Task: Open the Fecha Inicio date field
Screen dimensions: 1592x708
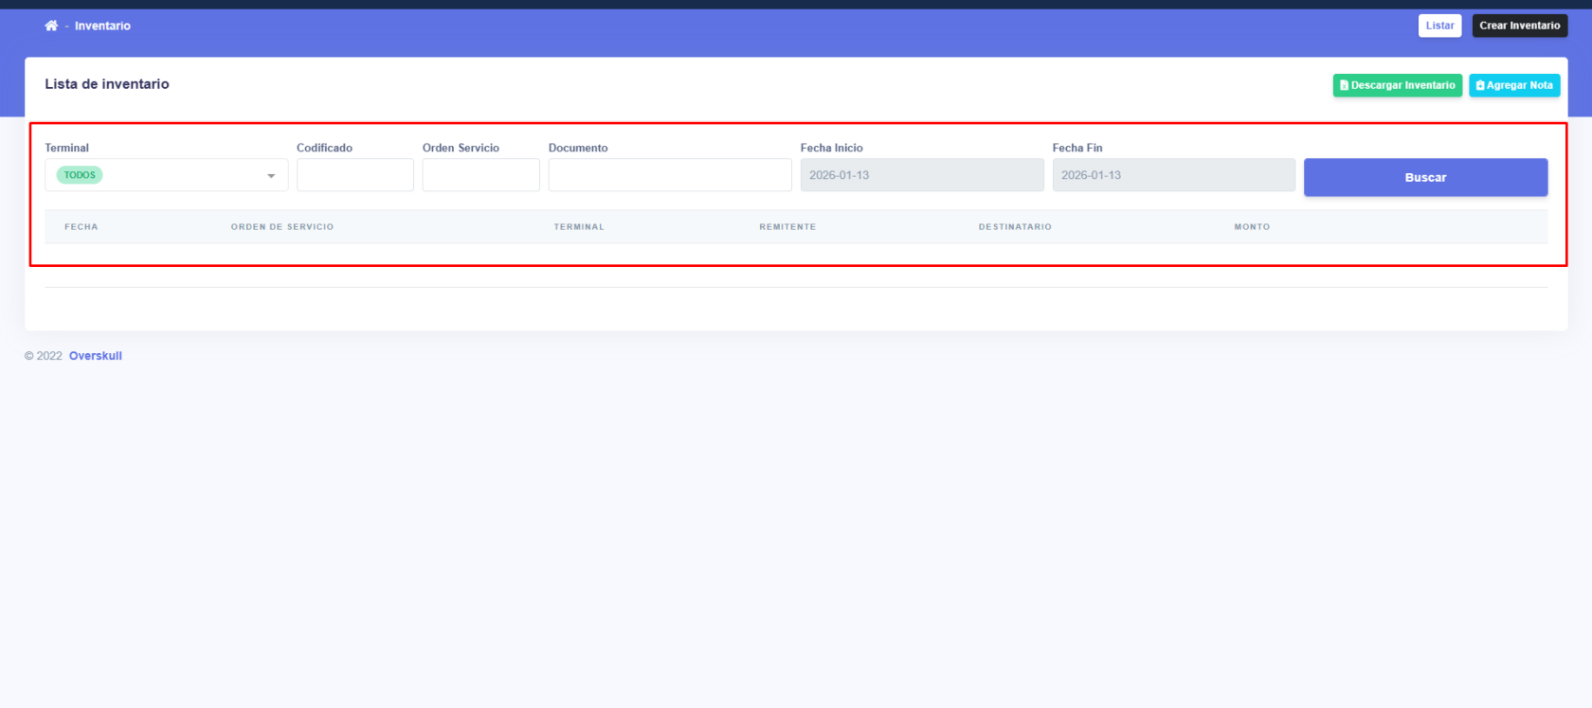Action: coord(921,175)
